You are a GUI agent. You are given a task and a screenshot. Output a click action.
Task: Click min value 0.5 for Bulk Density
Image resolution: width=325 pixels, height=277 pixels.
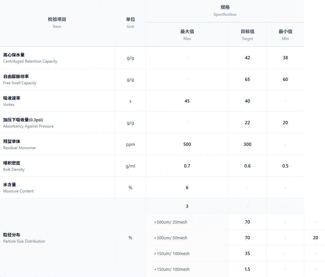point(285,166)
